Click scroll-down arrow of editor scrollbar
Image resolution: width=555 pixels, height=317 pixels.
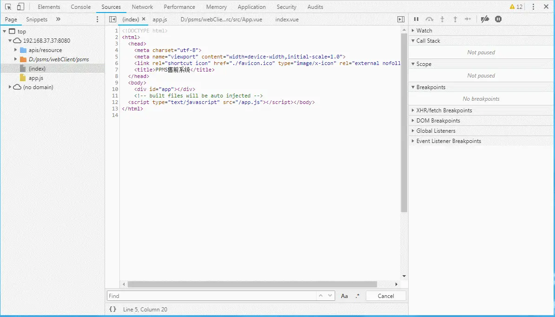click(x=404, y=276)
